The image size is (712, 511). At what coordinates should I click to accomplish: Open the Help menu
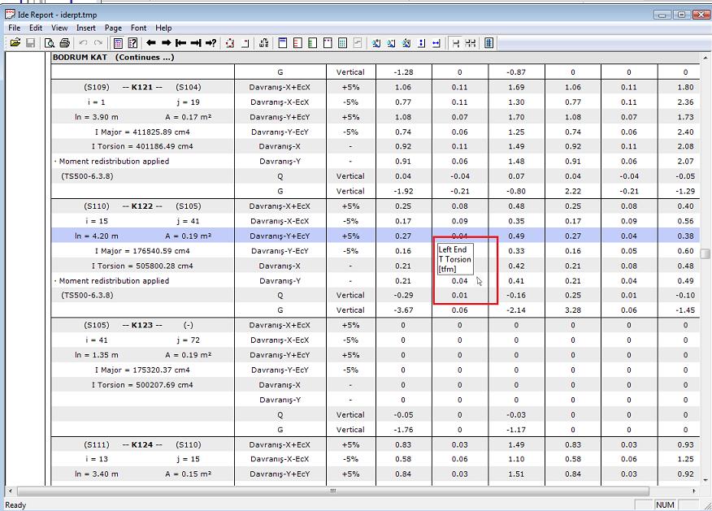(x=163, y=28)
